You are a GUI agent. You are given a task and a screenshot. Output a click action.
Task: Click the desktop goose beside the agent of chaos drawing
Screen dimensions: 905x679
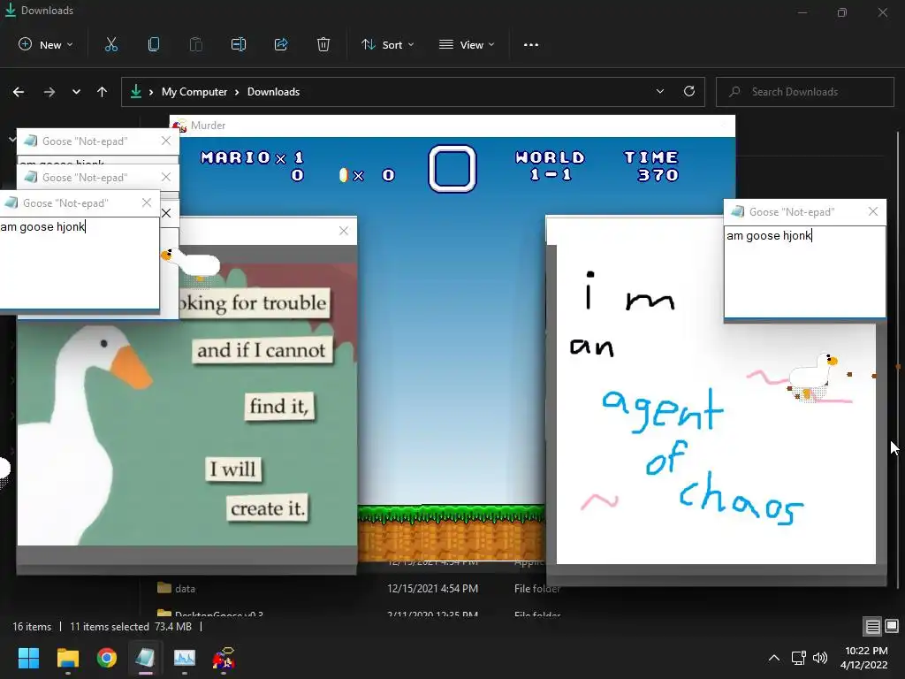[x=814, y=377]
